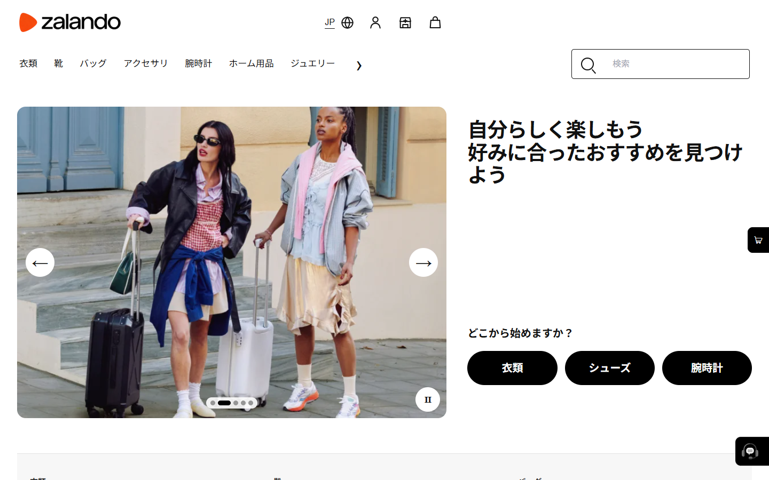769x480 pixels.
Task: Jump to the last carousel dot
Action: pyautogui.click(x=250, y=403)
